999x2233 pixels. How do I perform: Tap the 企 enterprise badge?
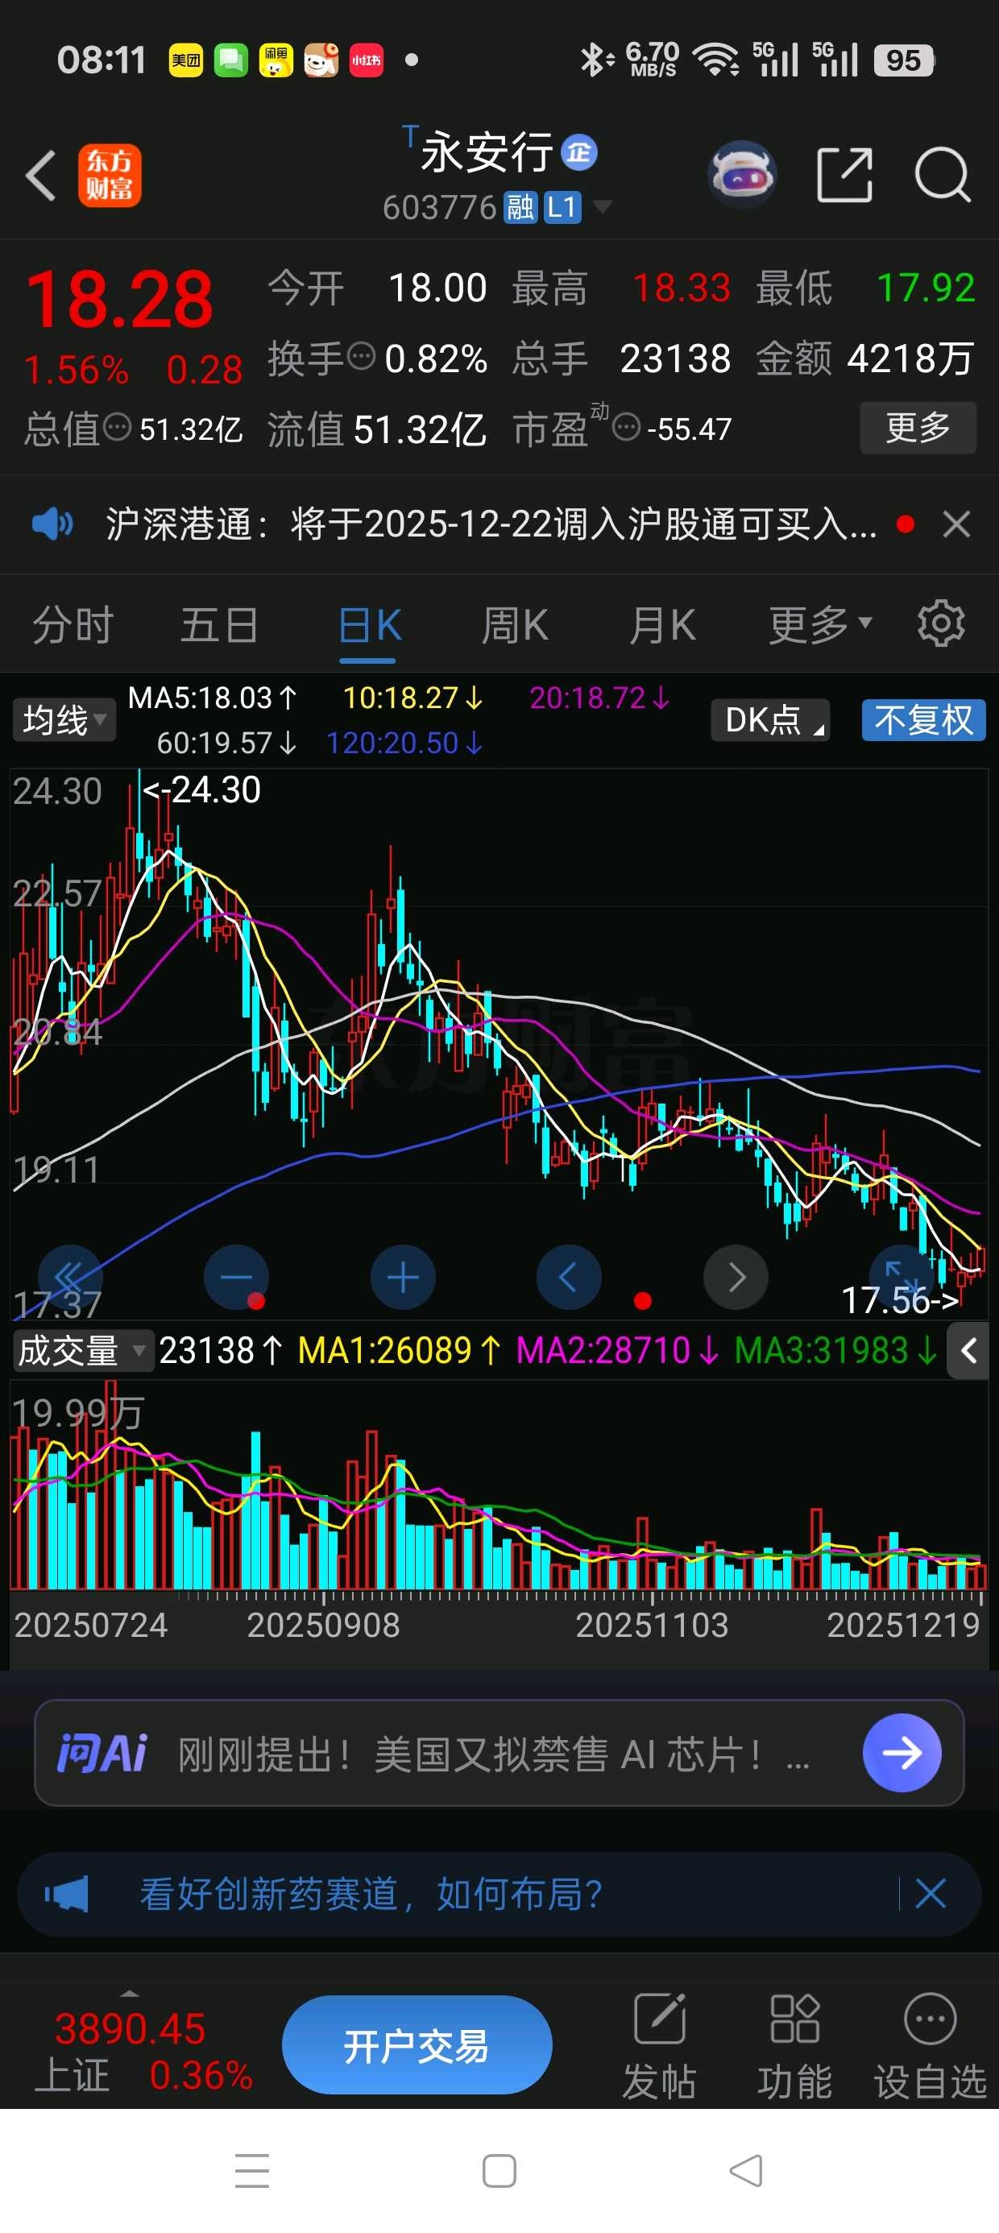(x=579, y=152)
